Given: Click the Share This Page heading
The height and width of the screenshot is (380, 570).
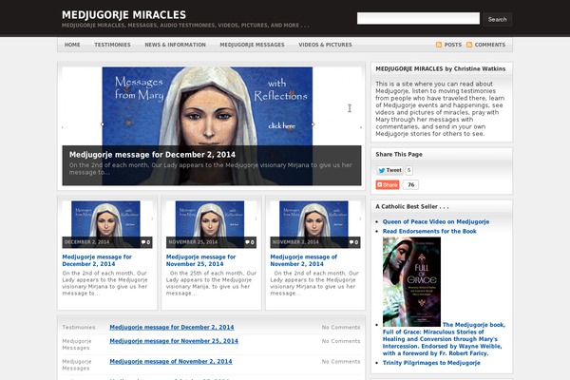Looking at the screenshot, I should click(x=399, y=154).
